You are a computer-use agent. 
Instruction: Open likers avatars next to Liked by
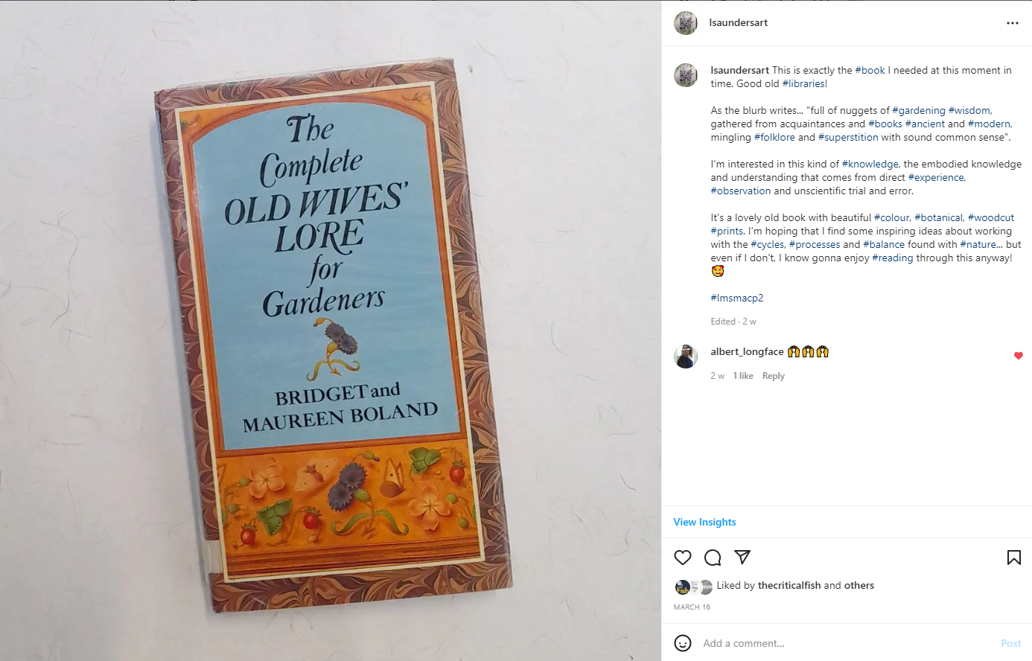coord(693,587)
